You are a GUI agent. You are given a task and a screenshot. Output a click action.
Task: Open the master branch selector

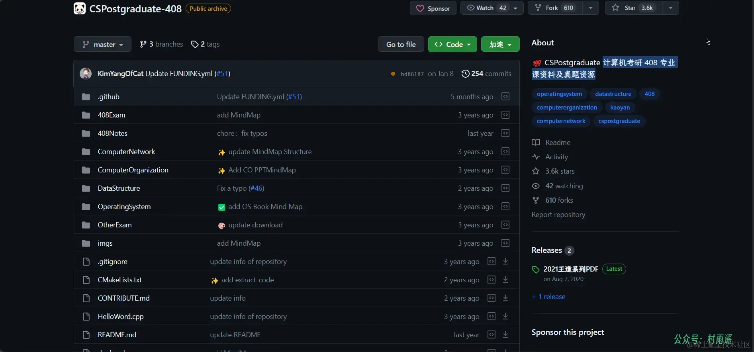click(102, 44)
